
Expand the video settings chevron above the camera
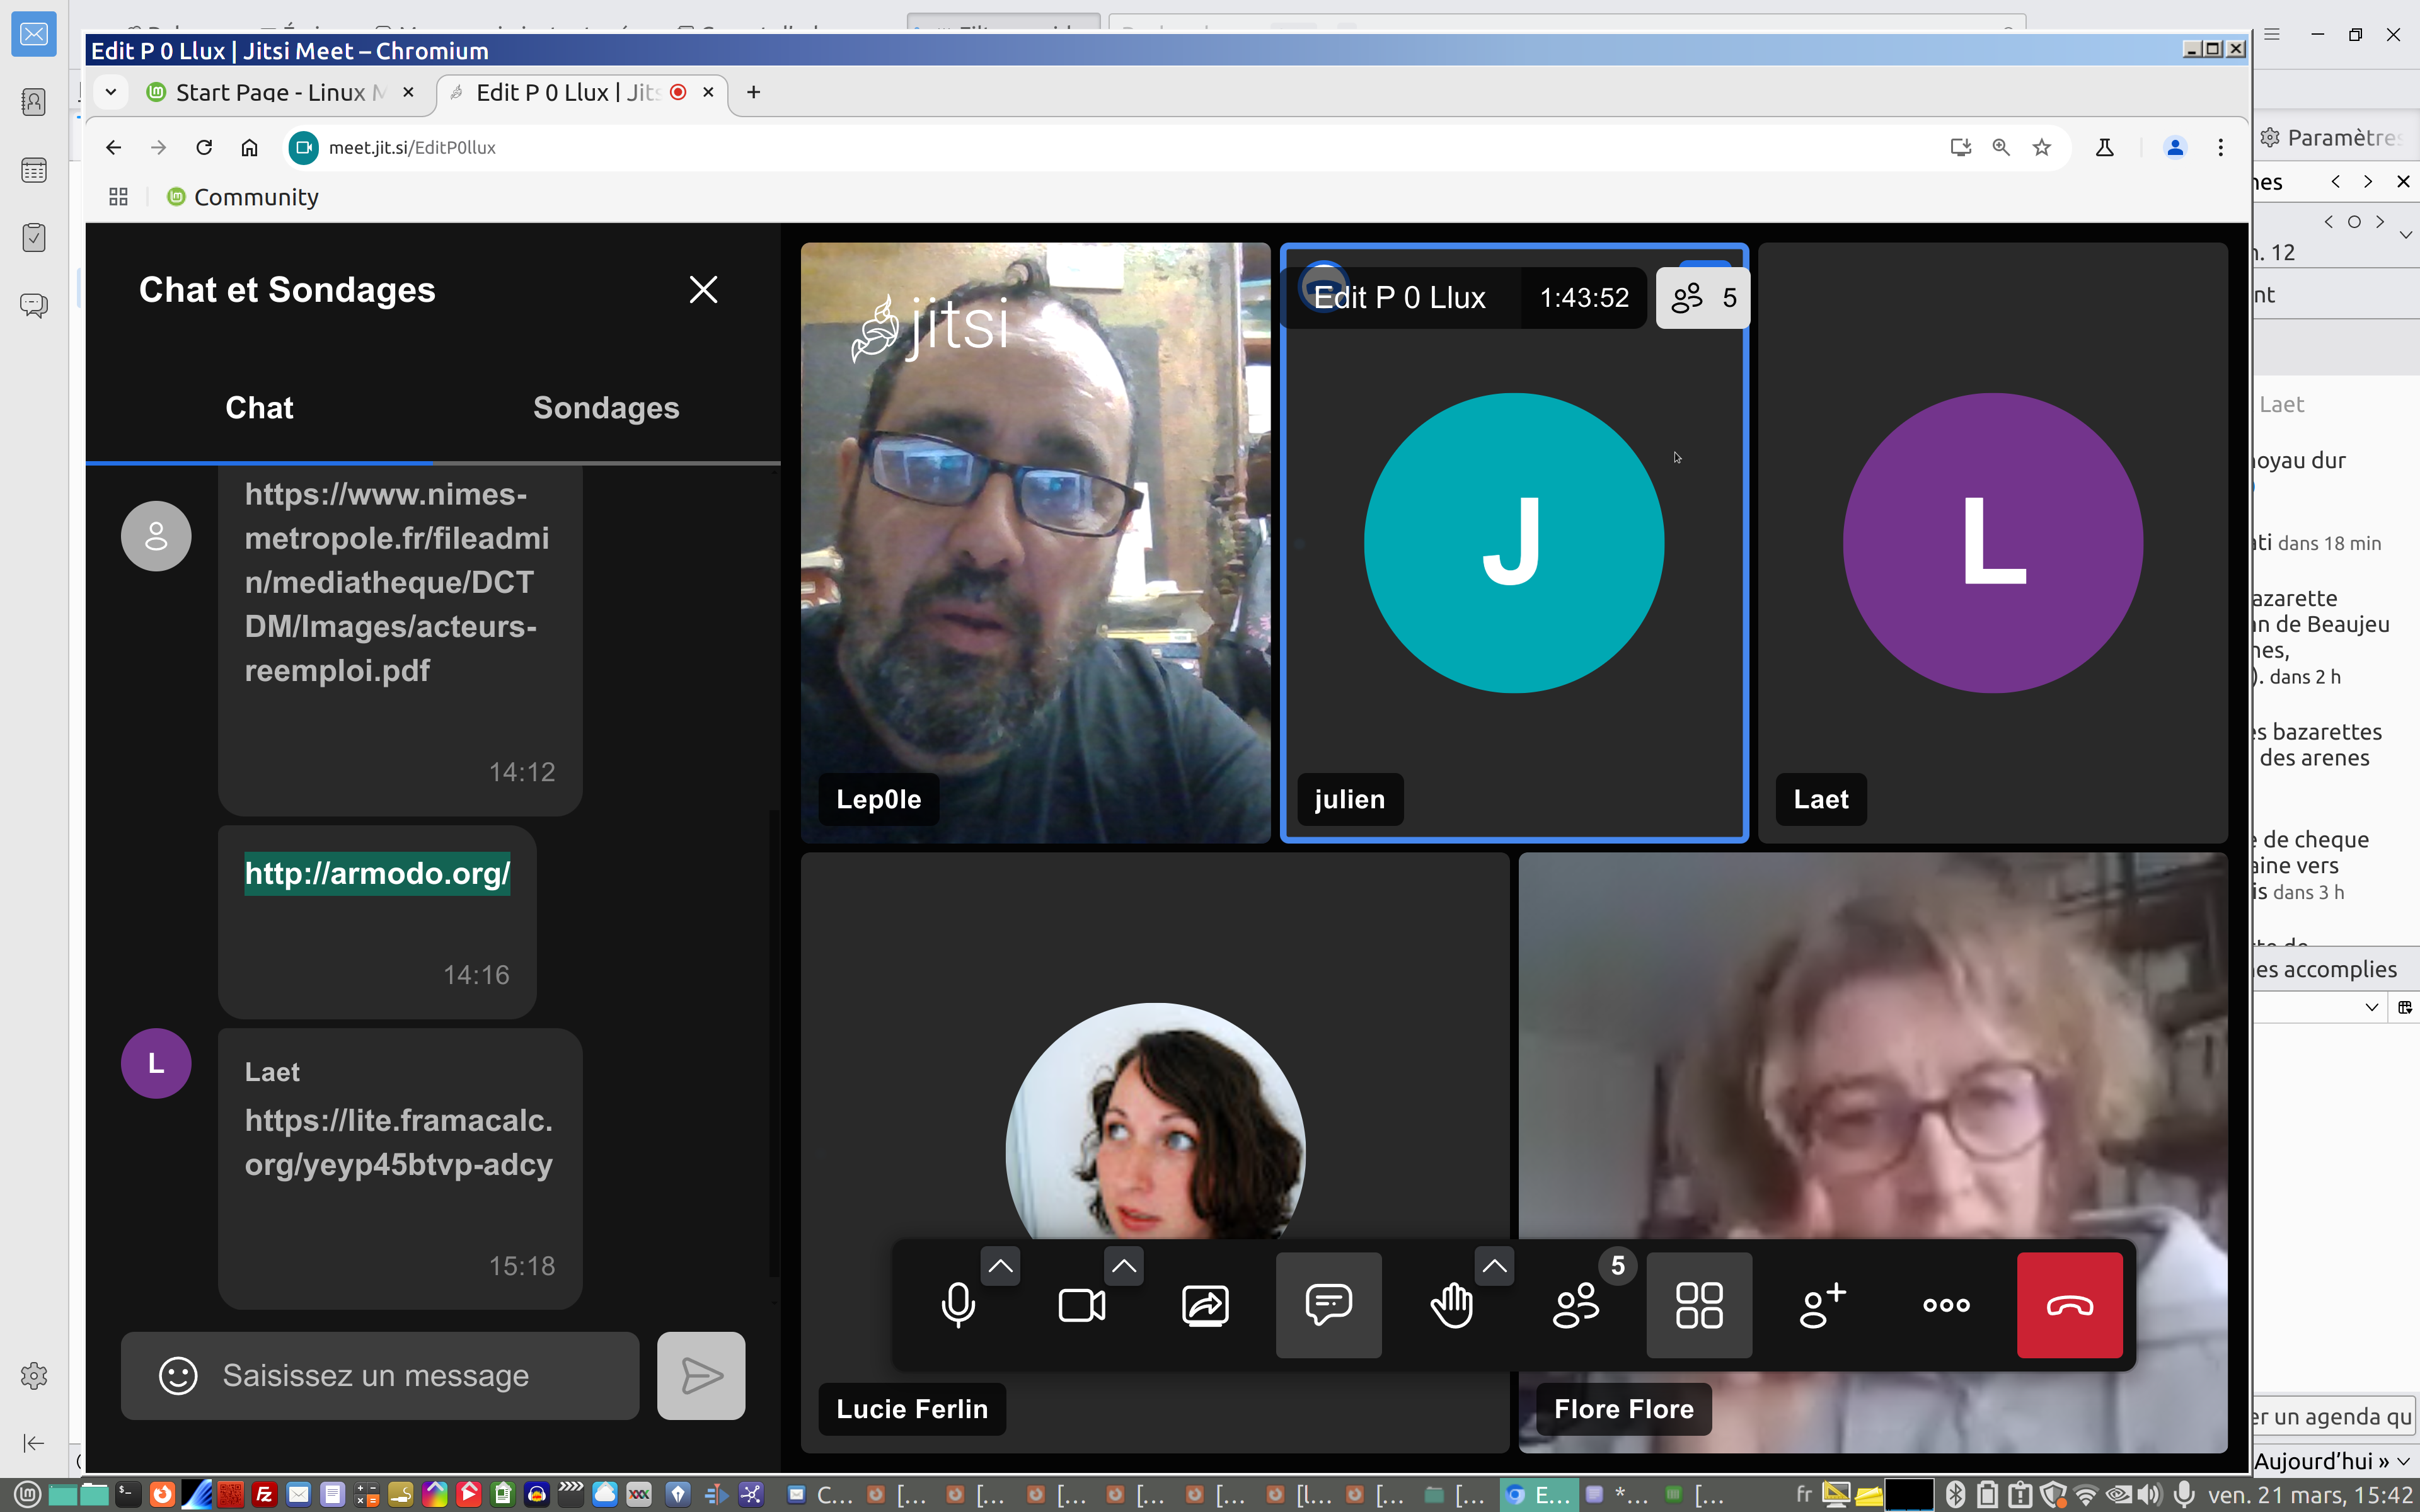(1124, 1266)
